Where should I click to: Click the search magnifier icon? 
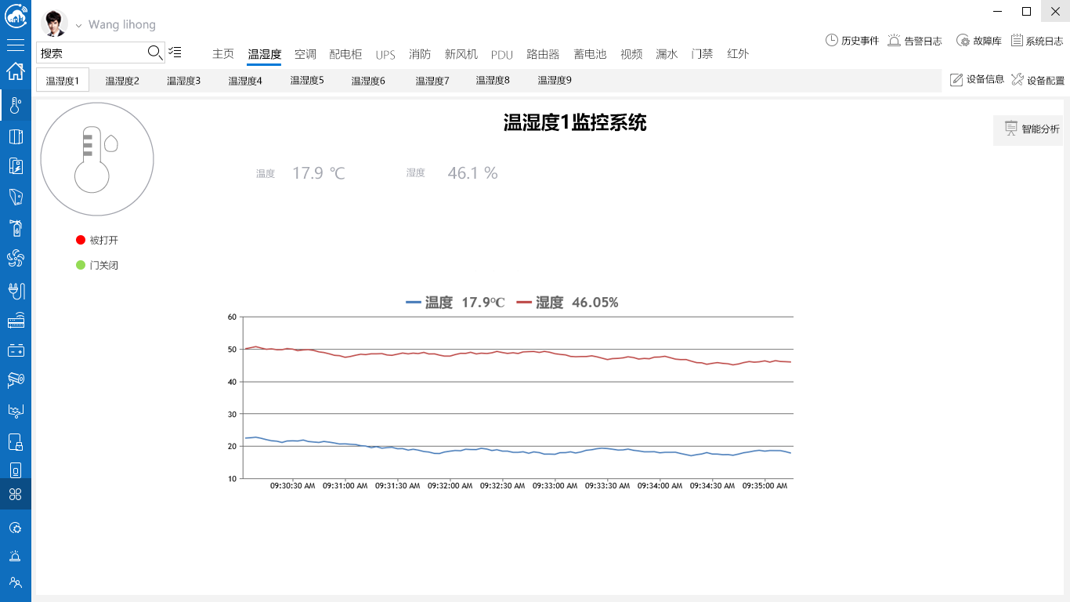pos(155,53)
